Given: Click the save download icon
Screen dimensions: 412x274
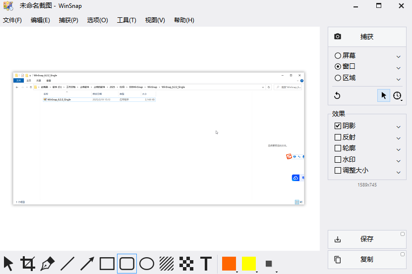Looking at the screenshot, I should point(338,239).
